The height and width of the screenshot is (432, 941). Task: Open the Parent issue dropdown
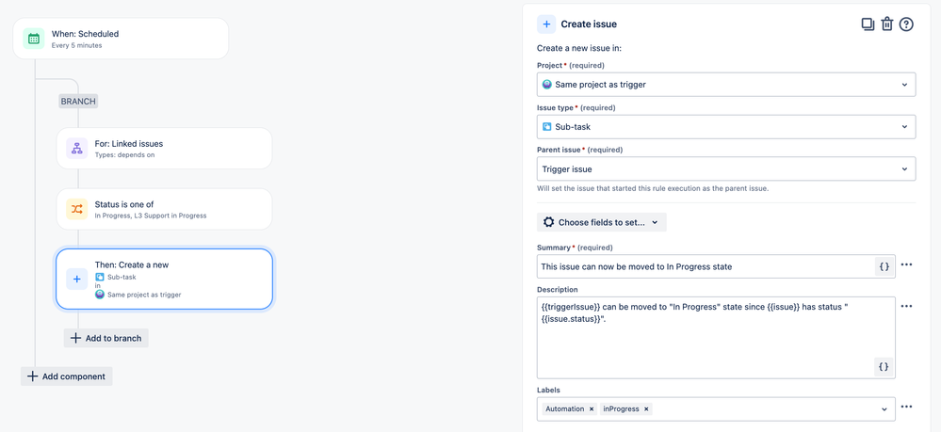[726, 168]
